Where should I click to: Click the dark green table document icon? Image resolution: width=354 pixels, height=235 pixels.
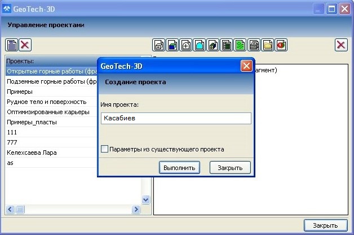coord(227,45)
